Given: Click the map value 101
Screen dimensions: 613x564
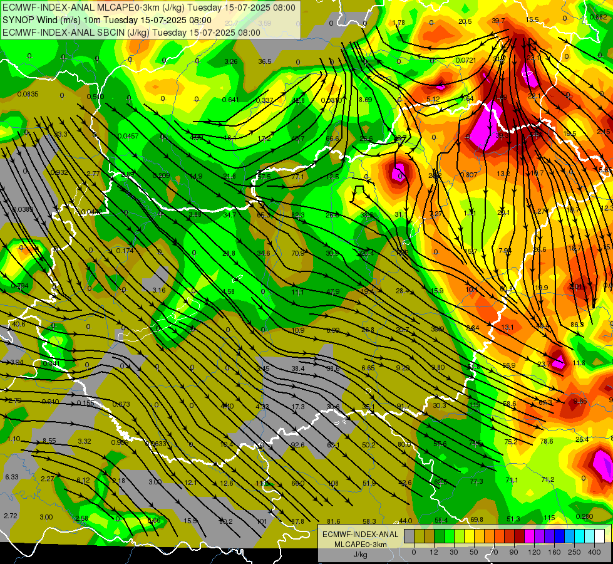Looking at the screenshot, I should click(262, 521).
